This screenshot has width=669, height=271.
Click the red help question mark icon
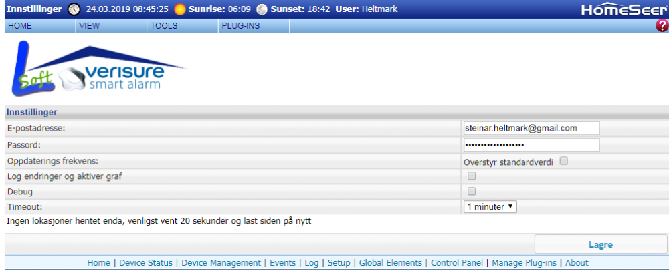point(662,26)
